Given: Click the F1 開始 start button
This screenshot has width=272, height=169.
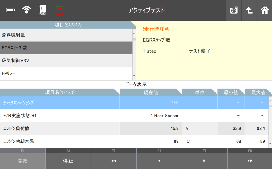Looking at the screenshot, I should [23, 159].
